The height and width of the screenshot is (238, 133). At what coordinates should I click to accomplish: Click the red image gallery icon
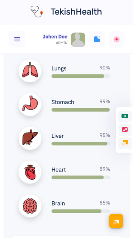[125, 130]
